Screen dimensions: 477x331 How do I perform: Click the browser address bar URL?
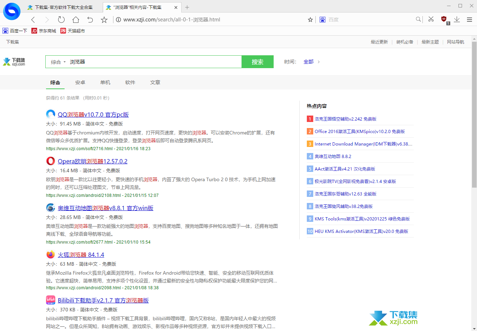click(172, 20)
